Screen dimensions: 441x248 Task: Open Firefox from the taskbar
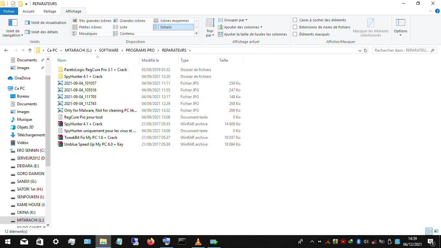pos(151,242)
